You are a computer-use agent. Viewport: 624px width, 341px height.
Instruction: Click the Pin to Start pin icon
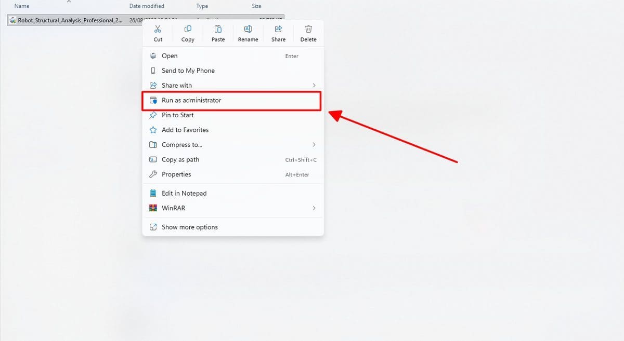(153, 115)
